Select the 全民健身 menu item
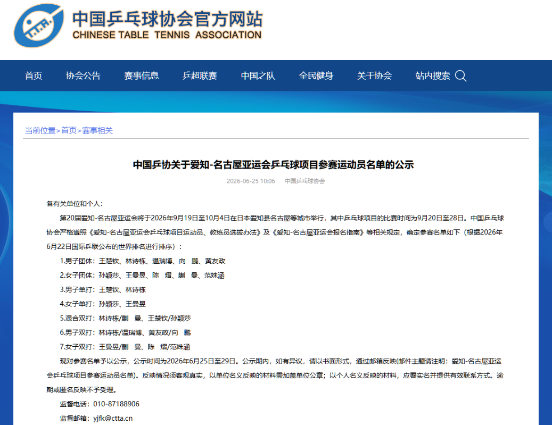The height and width of the screenshot is (425, 552). (316, 76)
